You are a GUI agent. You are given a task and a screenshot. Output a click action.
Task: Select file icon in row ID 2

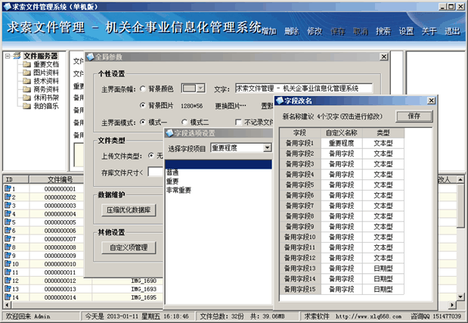coord(8,197)
